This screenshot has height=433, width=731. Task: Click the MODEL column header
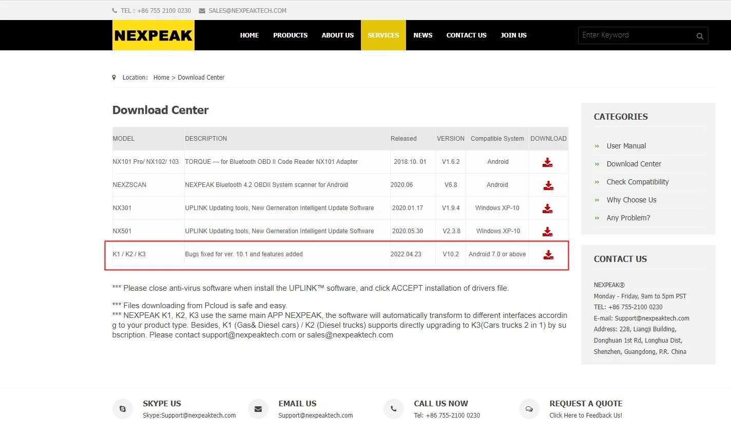tap(124, 139)
